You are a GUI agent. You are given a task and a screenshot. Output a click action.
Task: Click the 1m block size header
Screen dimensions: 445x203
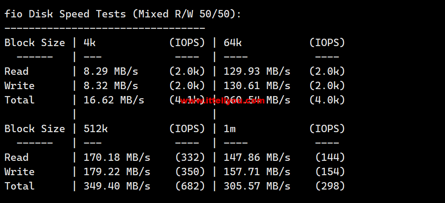pos(230,129)
